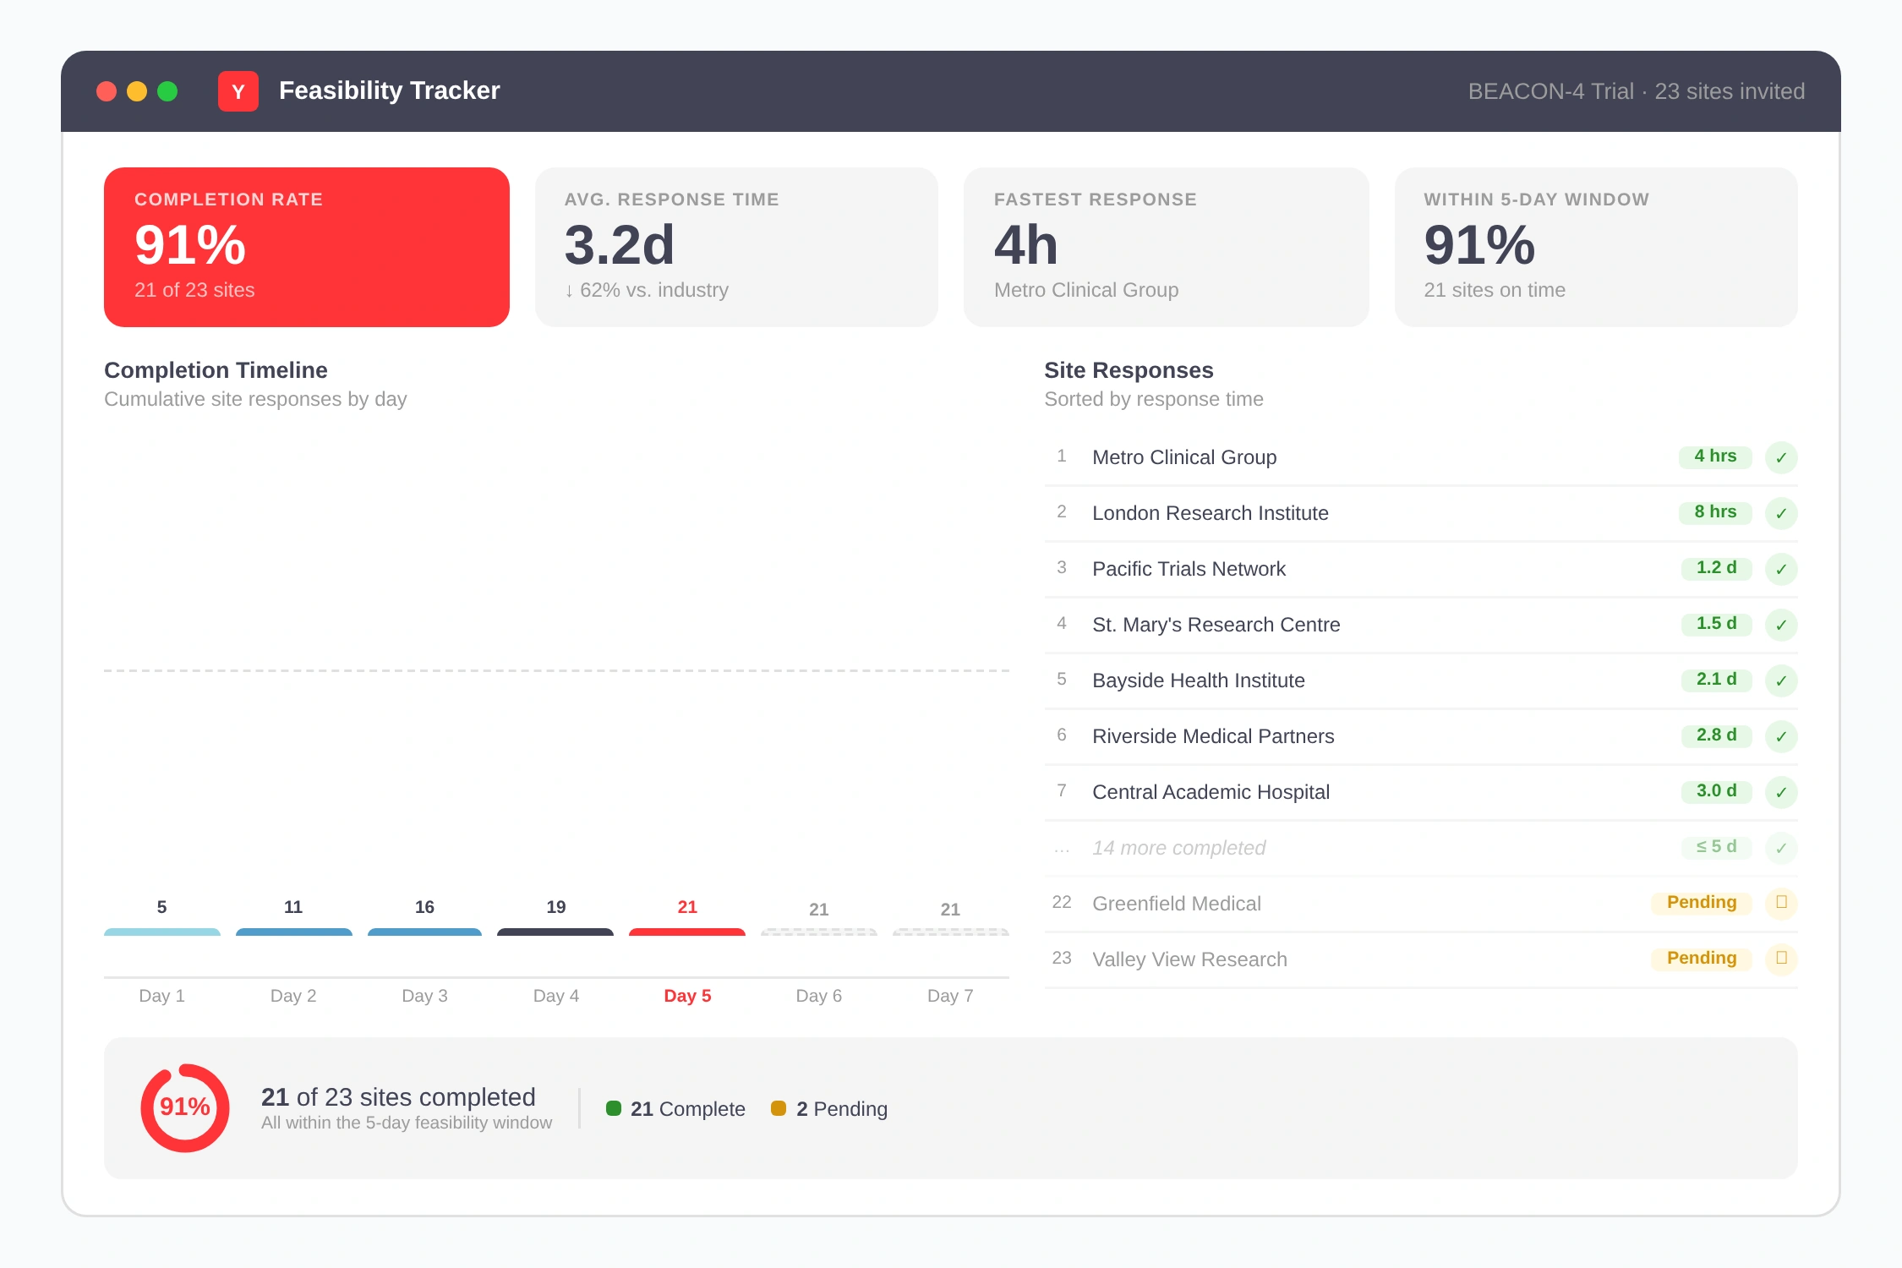The image size is (1902, 1268).
Task: Toggle Greenfield Medical's pending status box
Action: pos(1781,903)
